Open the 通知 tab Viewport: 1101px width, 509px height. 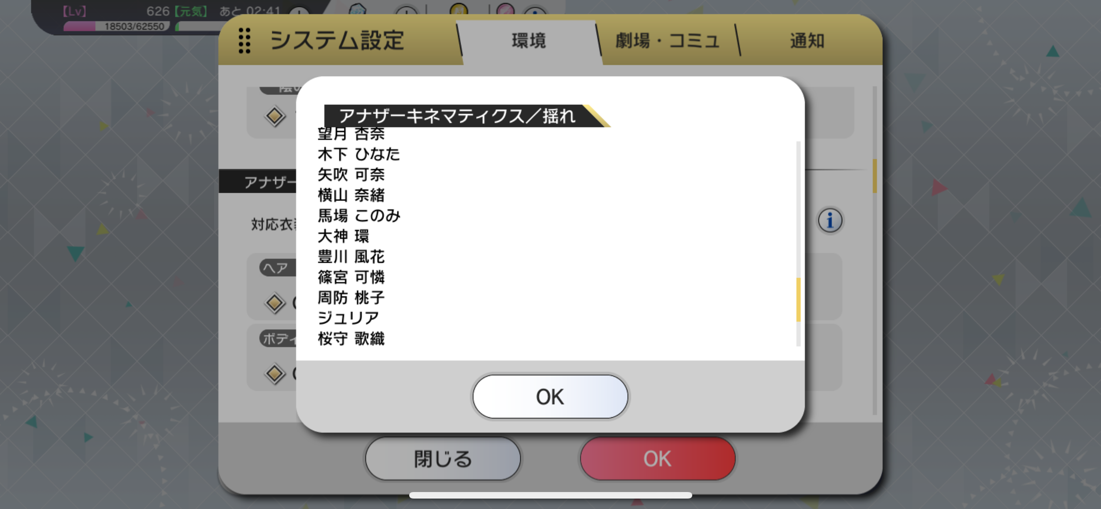click(807, 41)
